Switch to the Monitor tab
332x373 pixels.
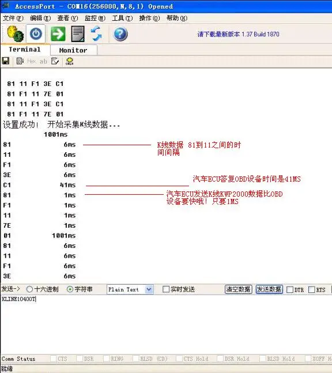tap(73, 50)
